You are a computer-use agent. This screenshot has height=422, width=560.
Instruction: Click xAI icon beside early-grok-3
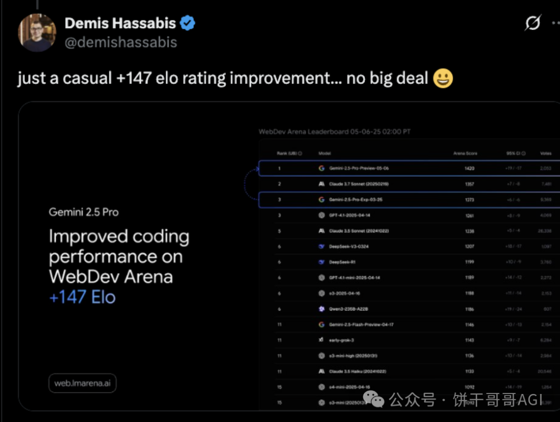tap(321, 340)
